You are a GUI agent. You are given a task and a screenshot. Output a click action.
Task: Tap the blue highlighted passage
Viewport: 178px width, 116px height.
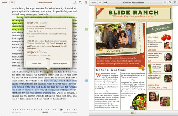pyautogui.click(x=44, y=87)
